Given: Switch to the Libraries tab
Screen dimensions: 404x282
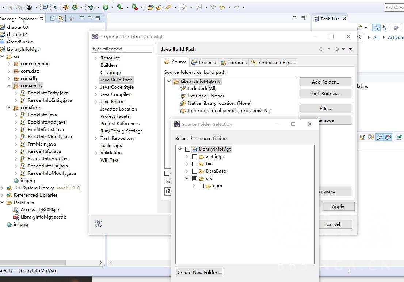Looking at the screenshot, I should pos(233,62).
